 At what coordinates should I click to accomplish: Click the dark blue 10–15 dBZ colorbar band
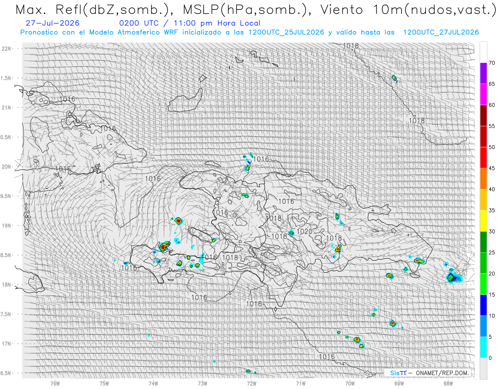[483, 305]
